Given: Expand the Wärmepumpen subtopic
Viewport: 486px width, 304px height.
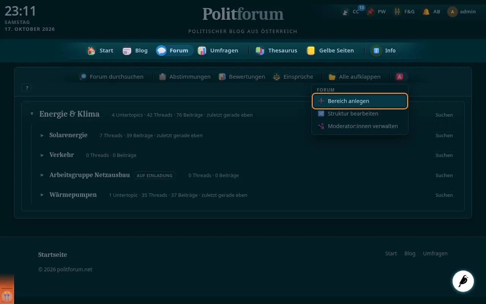Looking at the screenshot, I should (42, 195).
